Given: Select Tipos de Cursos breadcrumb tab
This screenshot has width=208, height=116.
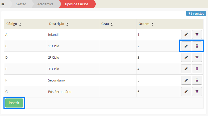Looking at the screenshot, I should pos(76,4).
